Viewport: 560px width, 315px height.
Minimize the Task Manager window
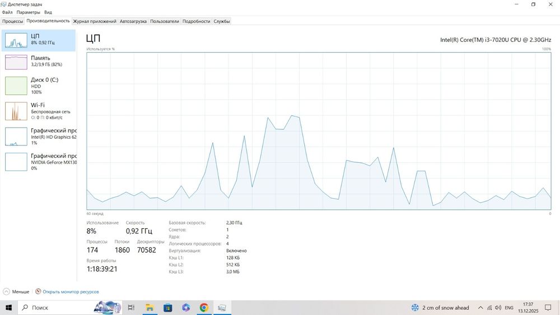click(x=516, y=4)
